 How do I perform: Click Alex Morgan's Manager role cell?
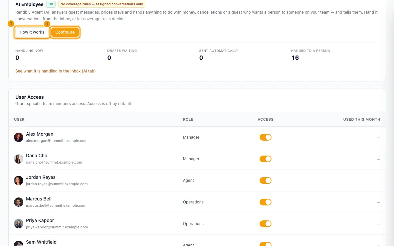tap(191, 137)
